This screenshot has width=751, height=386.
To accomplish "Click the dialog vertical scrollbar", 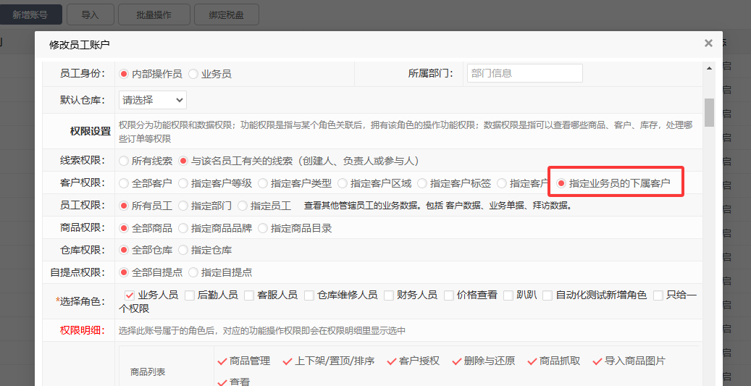I will click(x=709, y=112).
